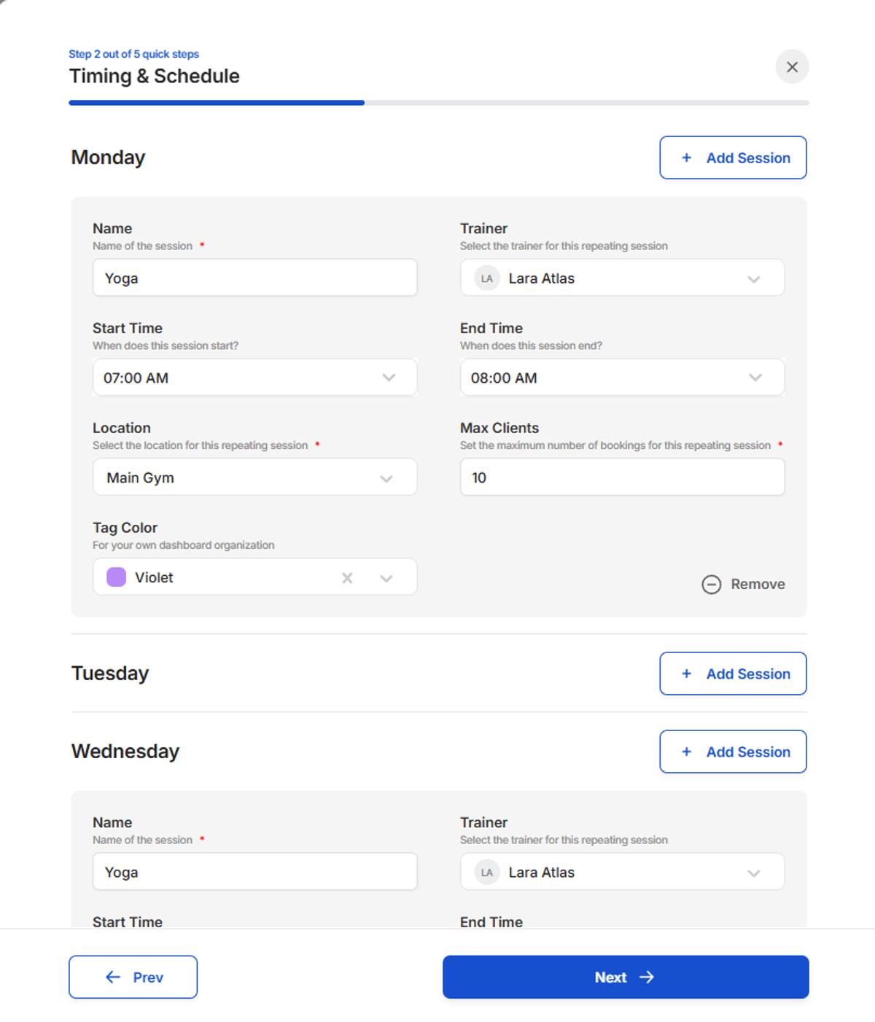This screenshot has width=875, height=1022.
Task: Open the Wednesday Trainer dropdown chevron
Action: tap(754, 873)
